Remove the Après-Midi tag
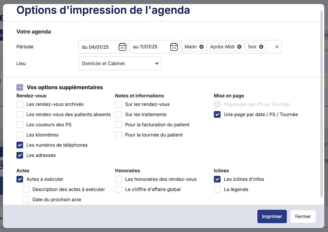The image size is (328, 232). (x=239, y=47)
